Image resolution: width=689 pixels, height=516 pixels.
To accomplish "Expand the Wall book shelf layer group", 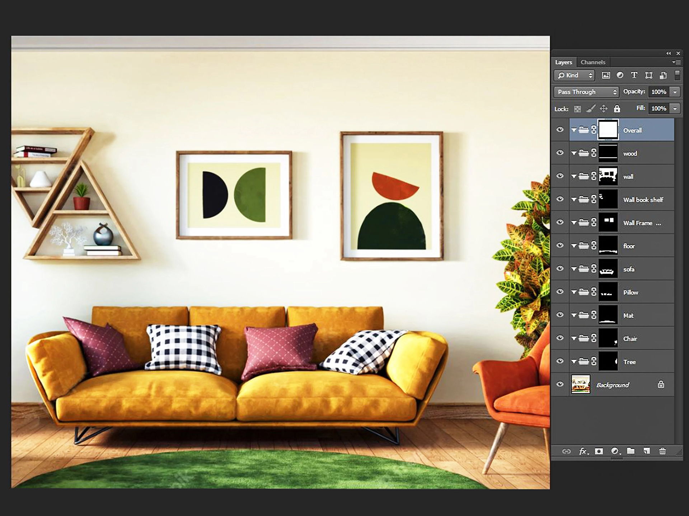I will click(x=573, y=200).
